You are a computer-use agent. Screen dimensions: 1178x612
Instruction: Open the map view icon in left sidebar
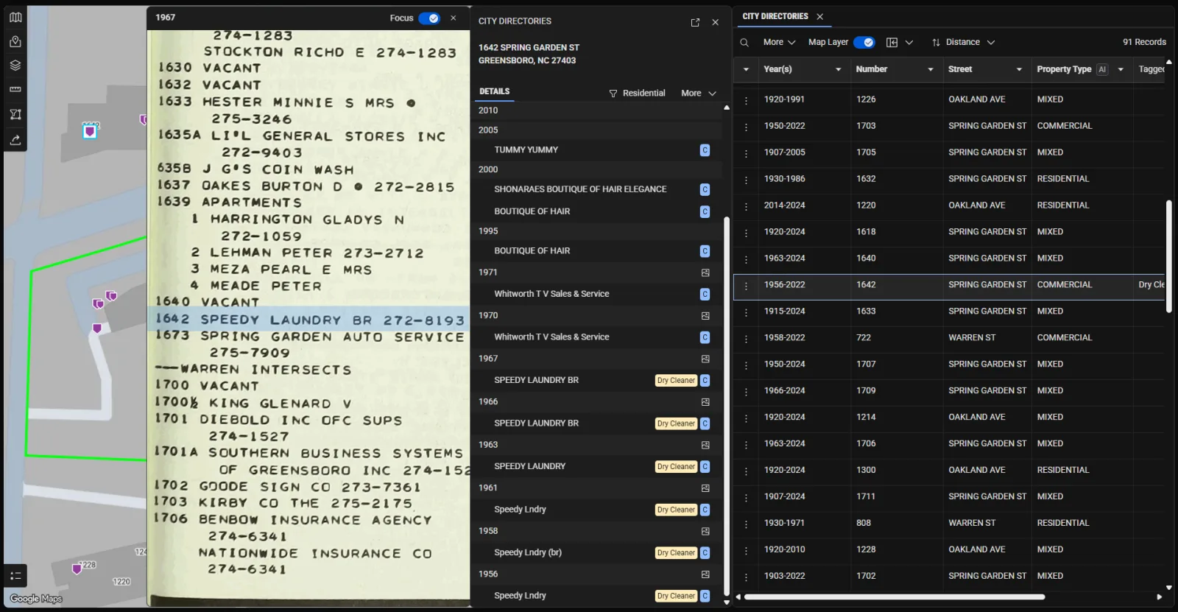[x=15, y=17]
